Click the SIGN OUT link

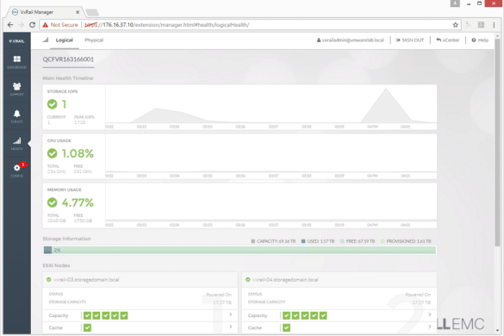410,40
